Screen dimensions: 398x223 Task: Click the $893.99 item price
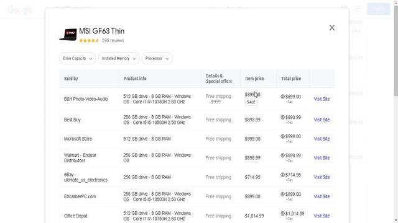tap(252, 120)
